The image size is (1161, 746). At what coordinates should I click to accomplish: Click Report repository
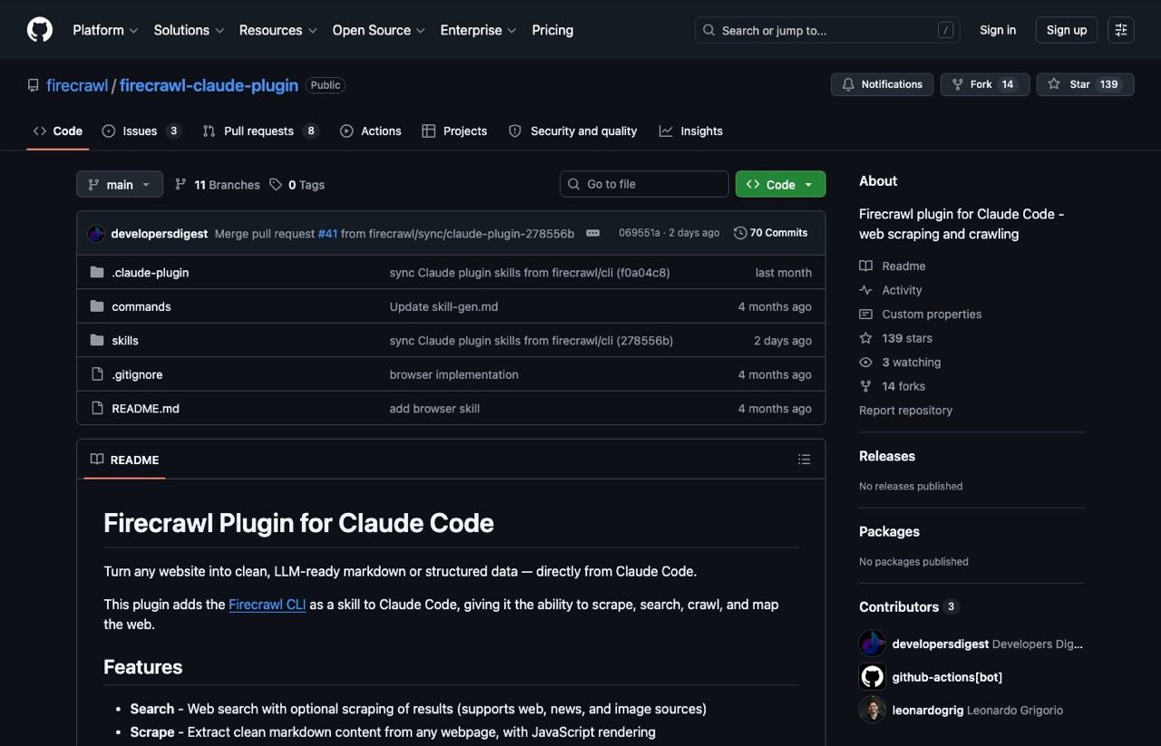click(905, 410)
